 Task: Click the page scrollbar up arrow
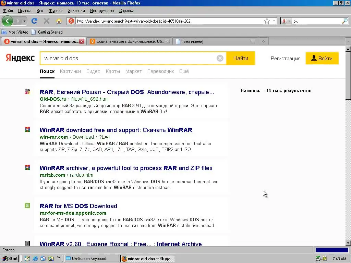tap(348, 49)
